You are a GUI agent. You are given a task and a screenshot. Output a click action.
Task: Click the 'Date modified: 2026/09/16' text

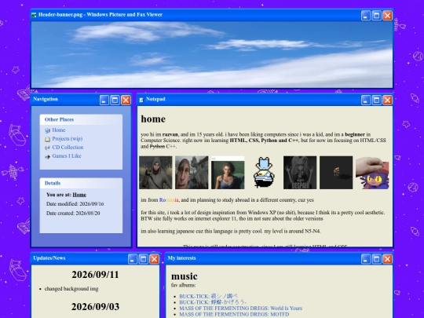(x=75, y=204)
